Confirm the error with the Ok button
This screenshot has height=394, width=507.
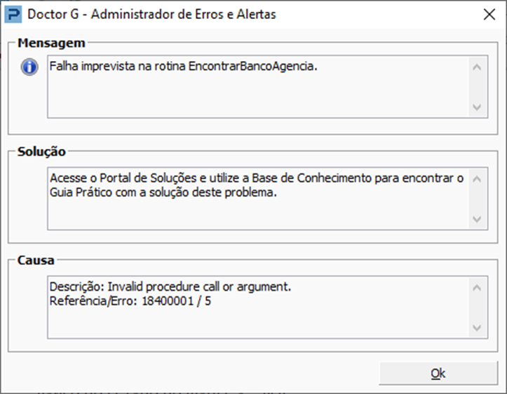pos(438,373)
